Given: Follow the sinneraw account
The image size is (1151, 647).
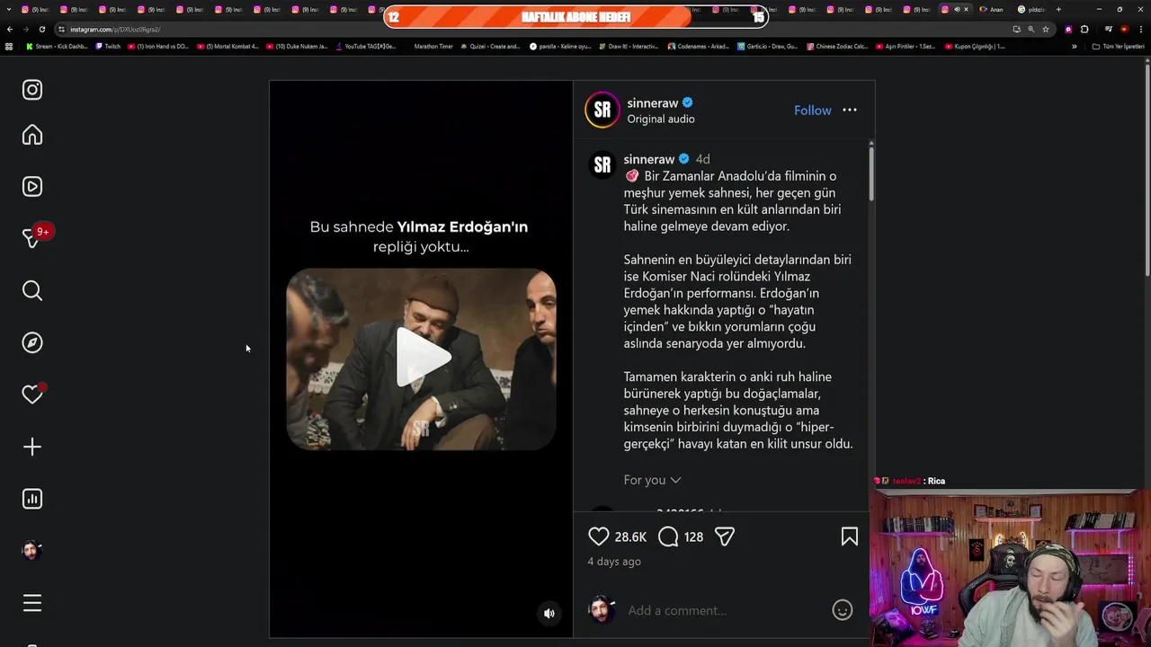Looking at the screenshot, I should click(x=813, y=110).
